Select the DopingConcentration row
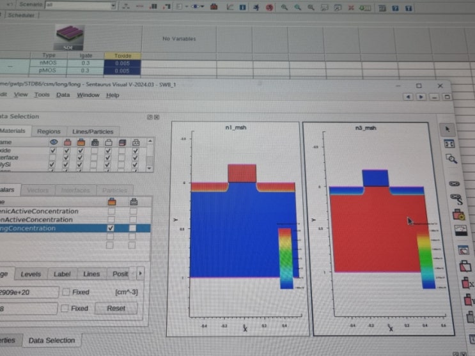 [x=75, y=228]
